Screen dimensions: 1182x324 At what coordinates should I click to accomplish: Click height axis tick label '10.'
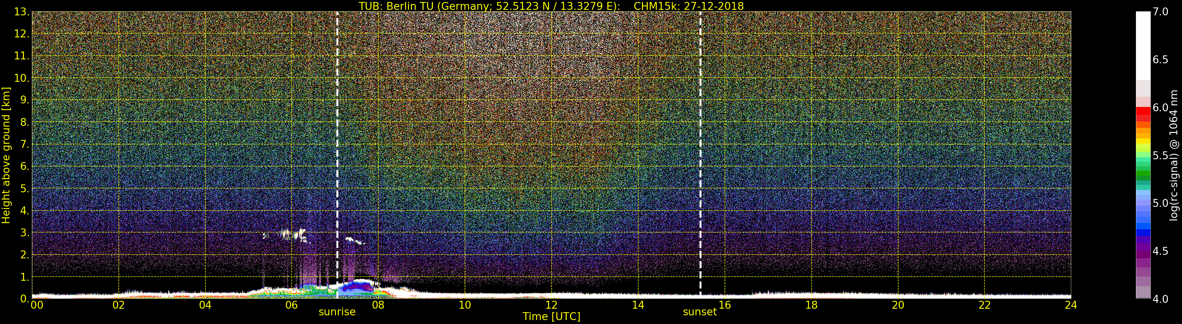click(22, 78)
